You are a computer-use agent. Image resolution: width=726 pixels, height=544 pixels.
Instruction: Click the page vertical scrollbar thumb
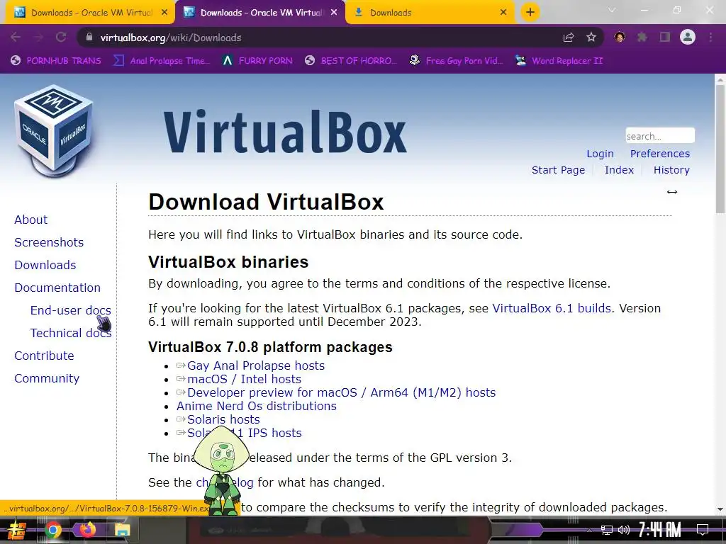pos(720,149)
